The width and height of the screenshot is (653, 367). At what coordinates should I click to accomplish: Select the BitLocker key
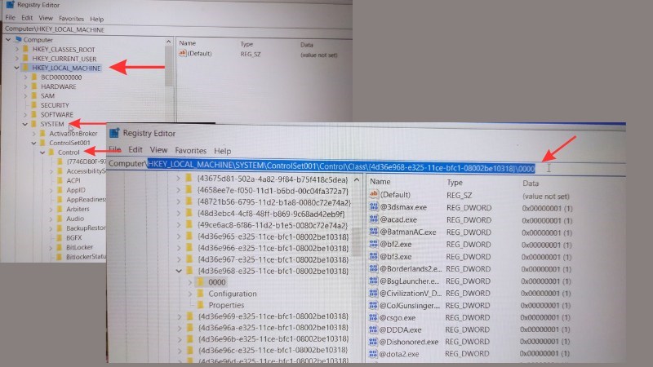79,247
